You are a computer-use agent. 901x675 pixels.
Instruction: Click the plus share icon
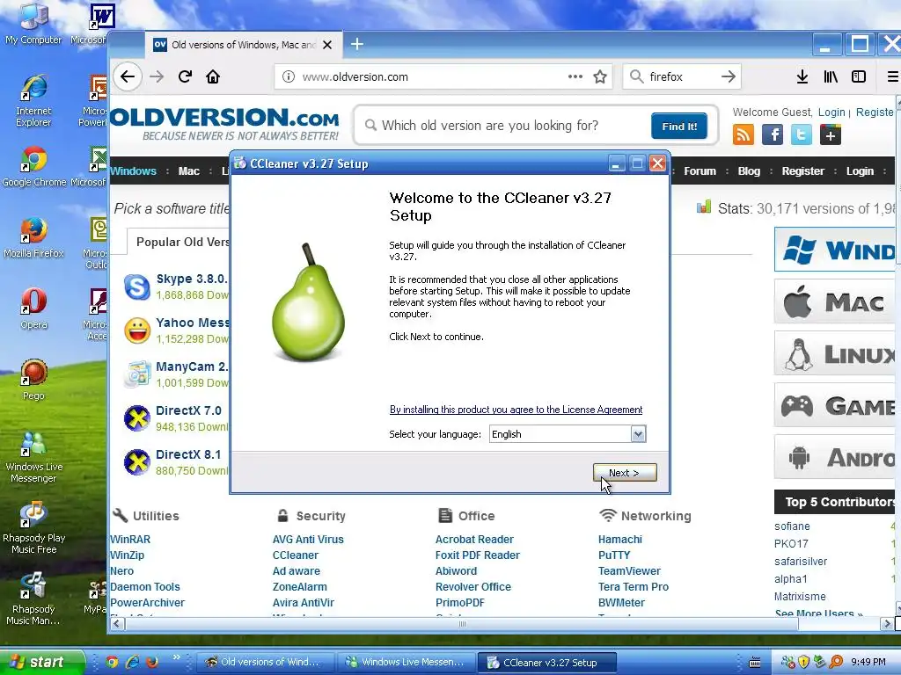[x=831, y=134]
